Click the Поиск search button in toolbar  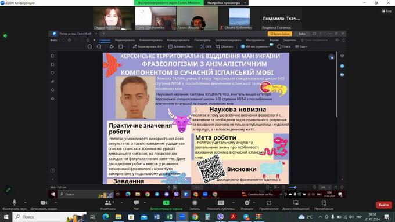pyautogui.click(x=283, y=46)
